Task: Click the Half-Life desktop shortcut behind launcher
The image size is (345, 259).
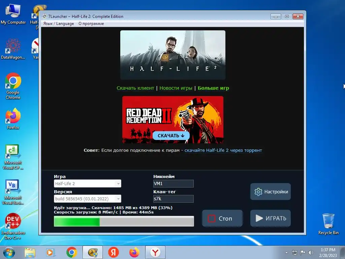Action: coord(35,17)
